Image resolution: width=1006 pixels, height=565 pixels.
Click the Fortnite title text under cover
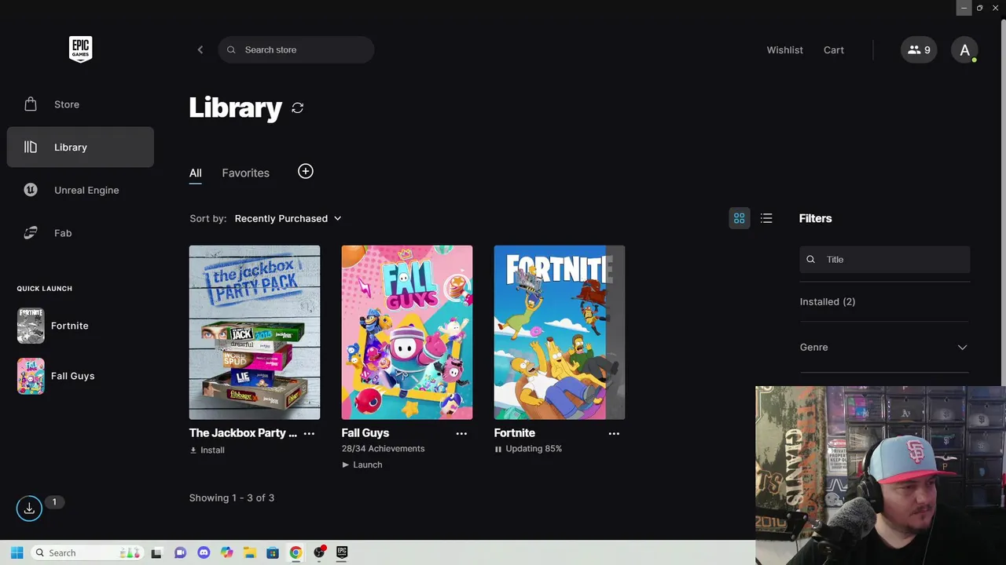click(x=515, y=432)
